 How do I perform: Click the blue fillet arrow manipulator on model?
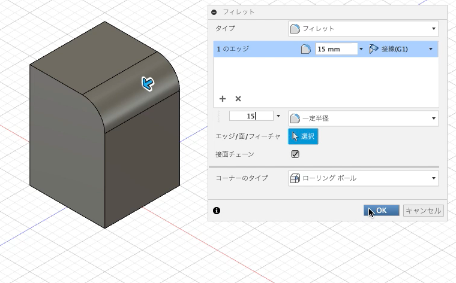[148, 84]
